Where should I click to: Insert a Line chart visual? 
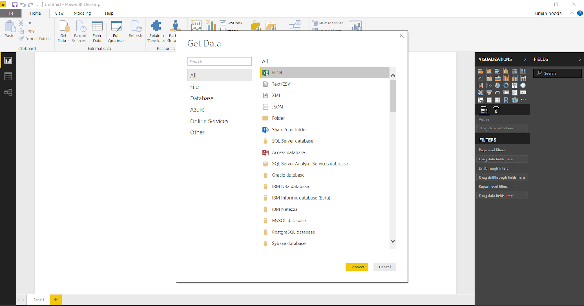[480, 78]
